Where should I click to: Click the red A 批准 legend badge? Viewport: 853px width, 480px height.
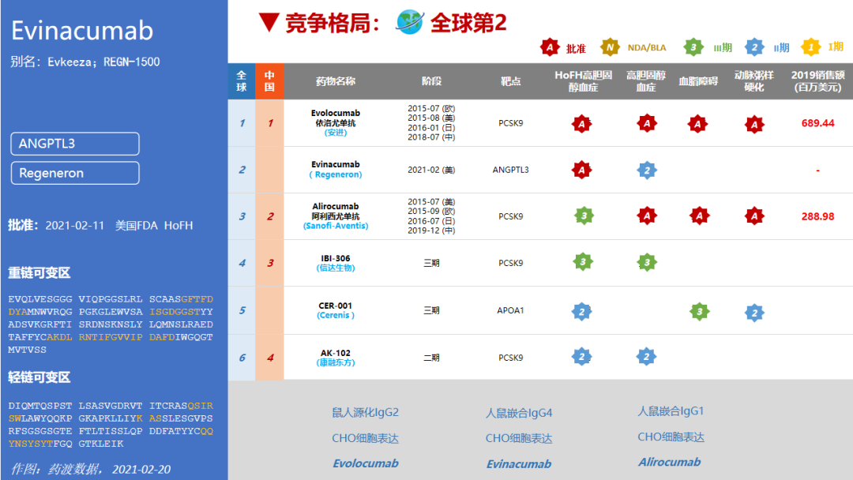click(x=550, y=47)
